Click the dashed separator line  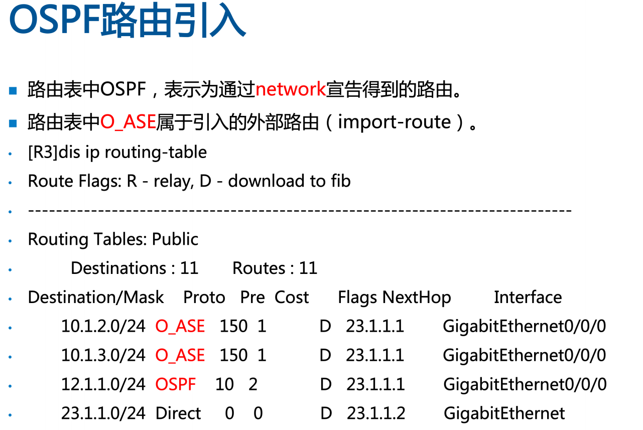(300, 210)
